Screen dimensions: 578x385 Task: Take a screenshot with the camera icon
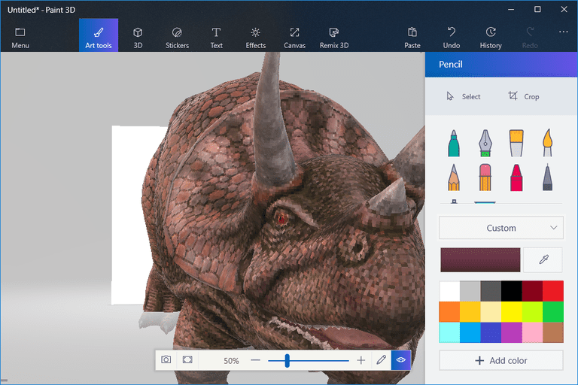[x=166, y=359]
